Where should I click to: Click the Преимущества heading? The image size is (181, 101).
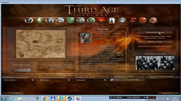click(155, 32)
